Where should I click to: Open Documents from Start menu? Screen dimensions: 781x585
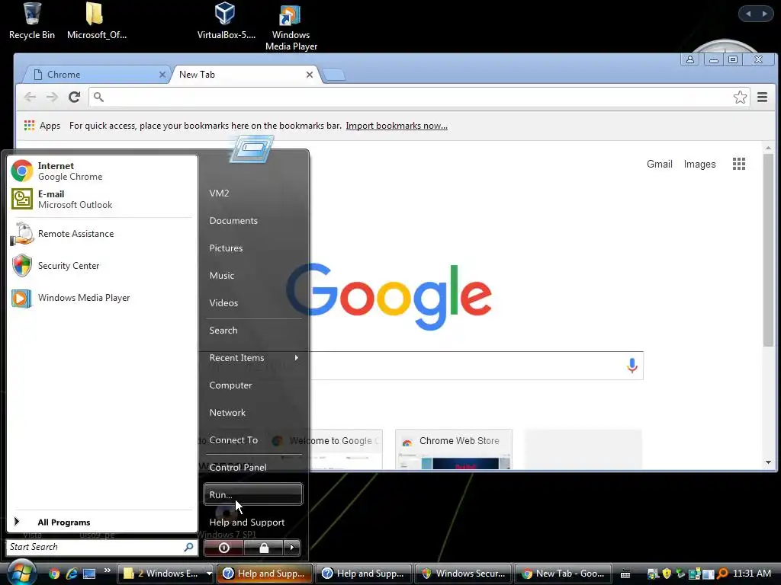(x=253, y=220)
